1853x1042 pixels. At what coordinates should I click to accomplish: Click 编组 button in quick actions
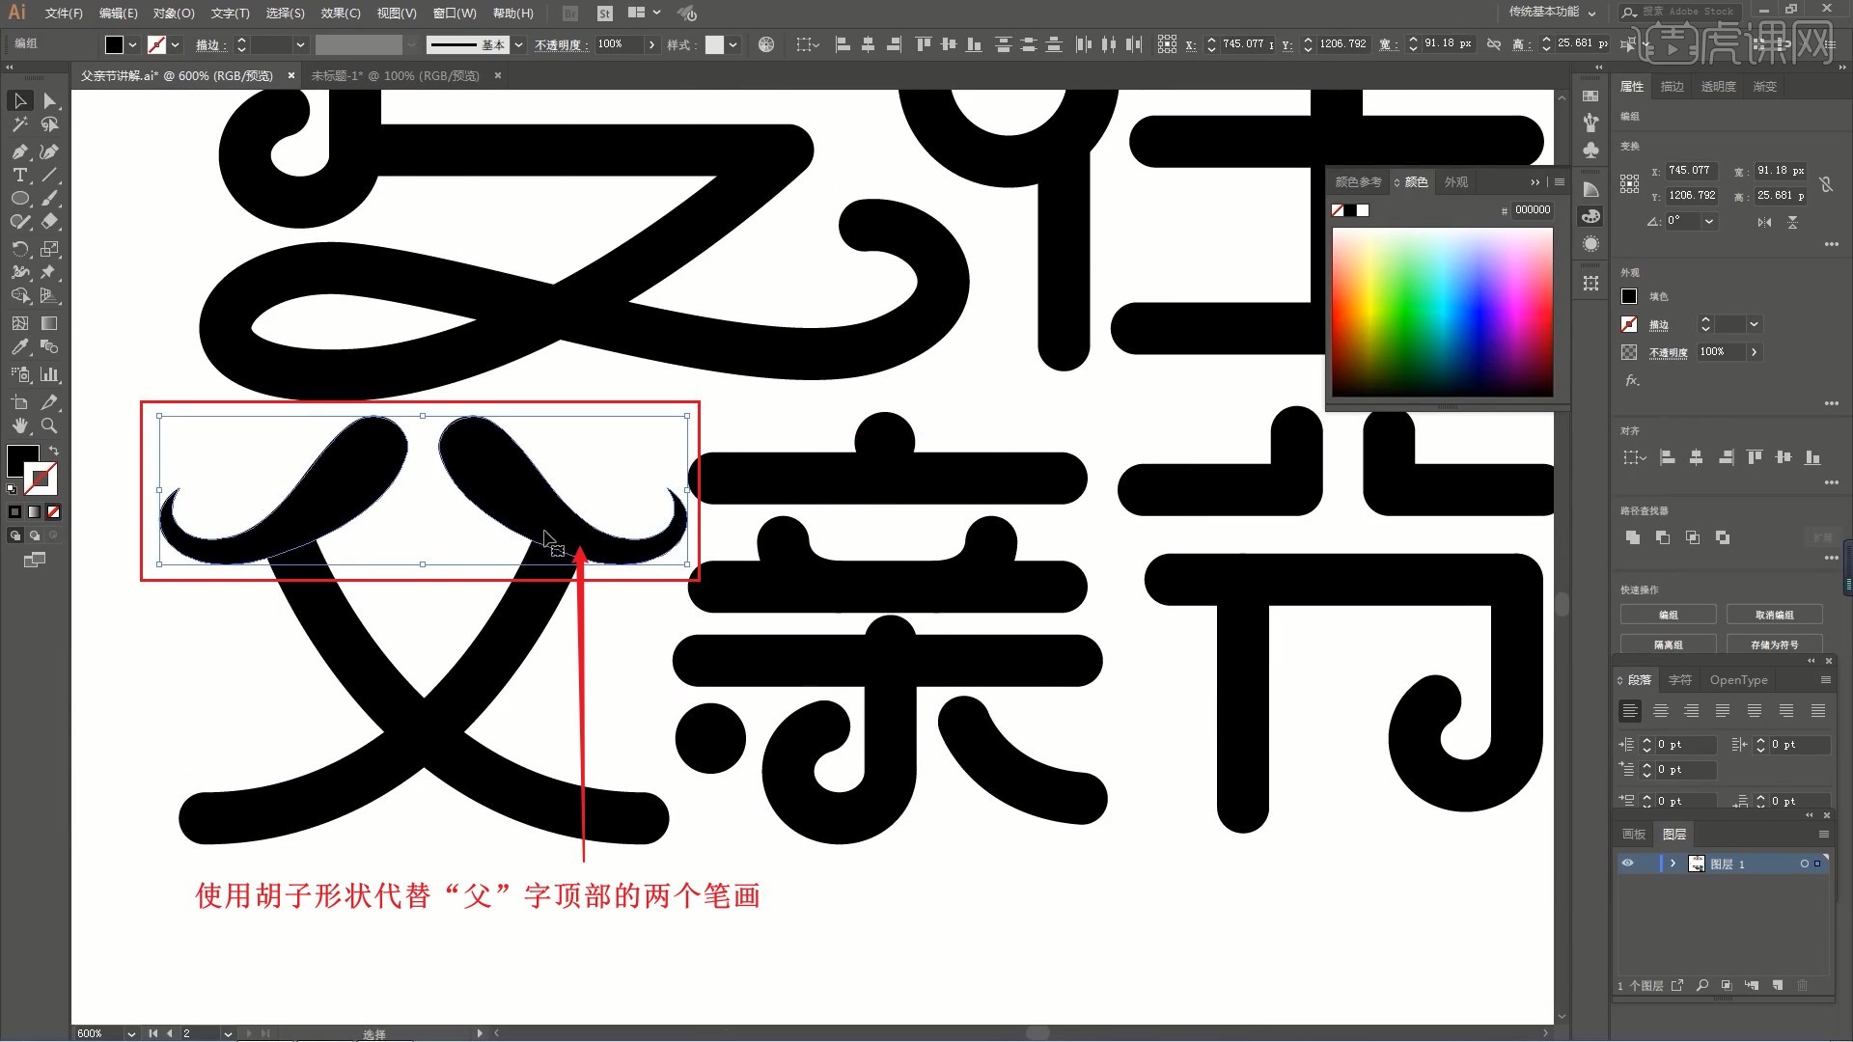[x=1667, y=615]
